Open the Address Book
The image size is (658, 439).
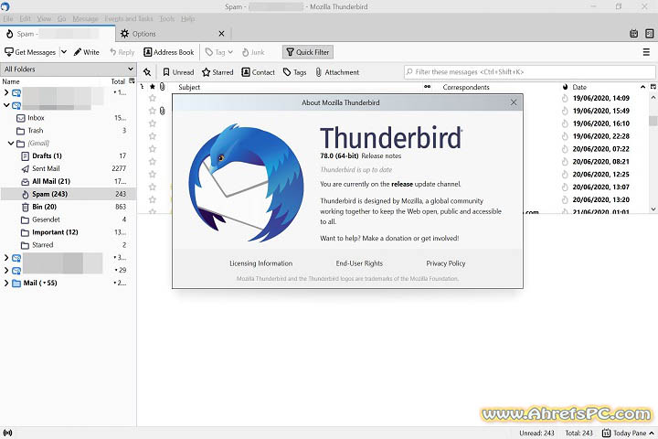(169, 52)
